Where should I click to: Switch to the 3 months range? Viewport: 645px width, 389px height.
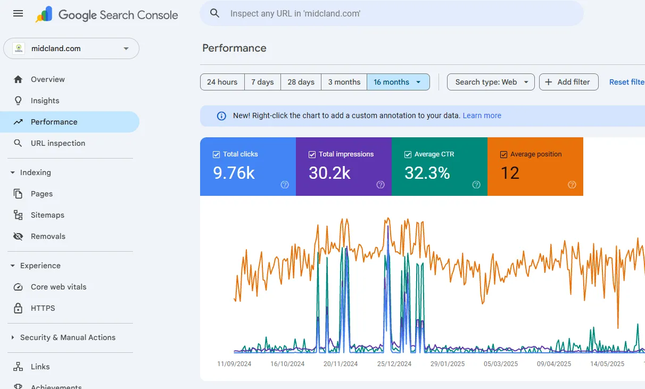click(x=344, y=82)
